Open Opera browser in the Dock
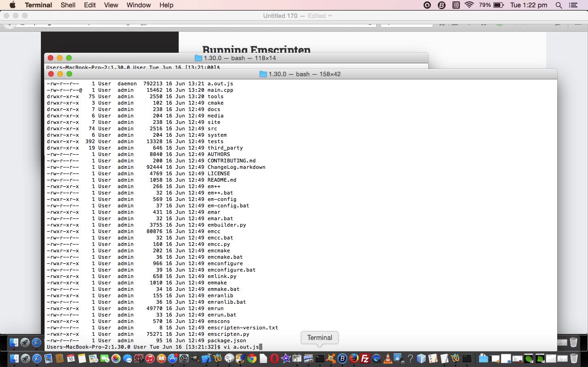This screenshot has width=588, height=367. (274, 358)
